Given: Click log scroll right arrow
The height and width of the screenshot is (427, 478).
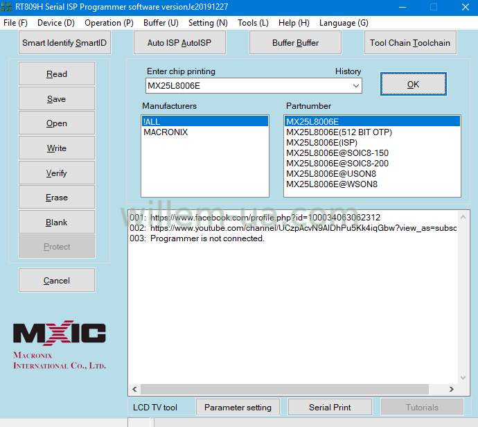Looking at the screenshot, I should (452, 389).
